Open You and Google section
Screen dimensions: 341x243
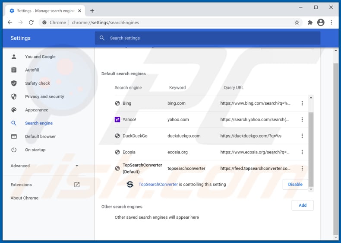pos(40,57)
